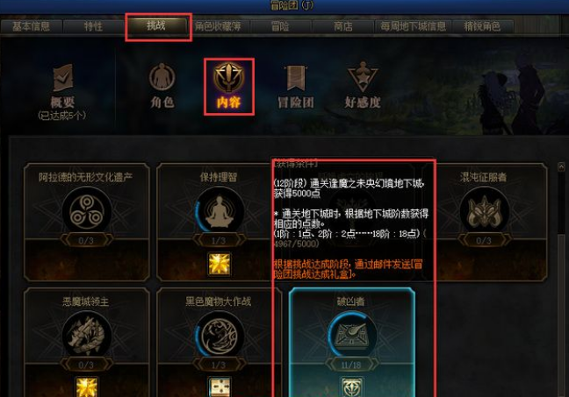The width and height of the screenshot is (569, 397).
Task: Click the gold star reward under 保持理智
Action: tap(220, 264)
